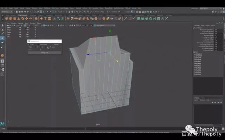This screenshot has height=140, width=225.
Task: Click in the MEL command line field
Action: (46, 129)
